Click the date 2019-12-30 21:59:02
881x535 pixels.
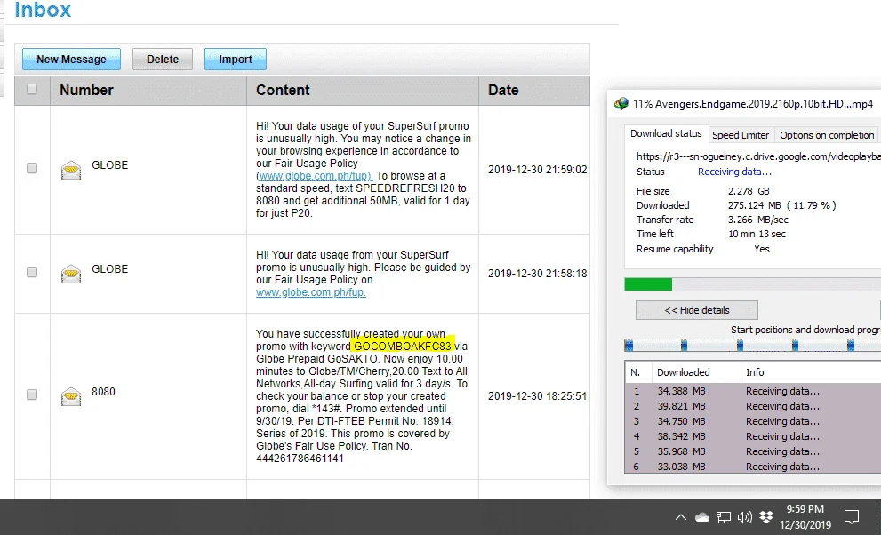[x=537, y=170]
